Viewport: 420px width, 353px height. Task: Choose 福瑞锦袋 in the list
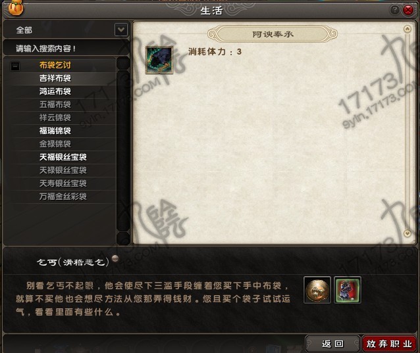(x=55, y=131)
